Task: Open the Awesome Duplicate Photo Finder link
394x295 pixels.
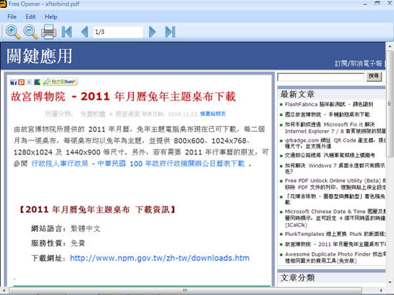Action: coord(335,258)
